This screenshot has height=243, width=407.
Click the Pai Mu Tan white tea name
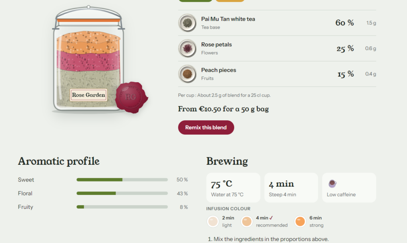coord(228,19)
